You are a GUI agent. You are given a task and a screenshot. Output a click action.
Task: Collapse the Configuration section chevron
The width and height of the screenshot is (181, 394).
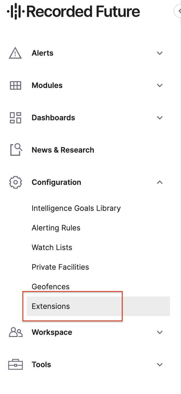pos(160,182)
